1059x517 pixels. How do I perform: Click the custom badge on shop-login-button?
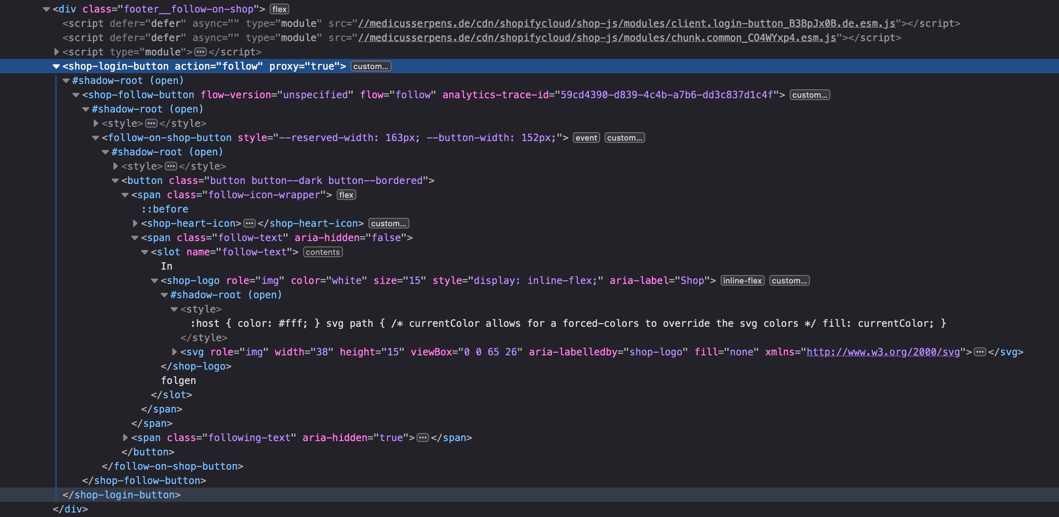click(371, 66)
